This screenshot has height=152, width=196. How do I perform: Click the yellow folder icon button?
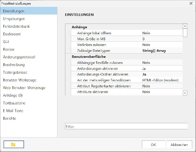coord(14,144)
